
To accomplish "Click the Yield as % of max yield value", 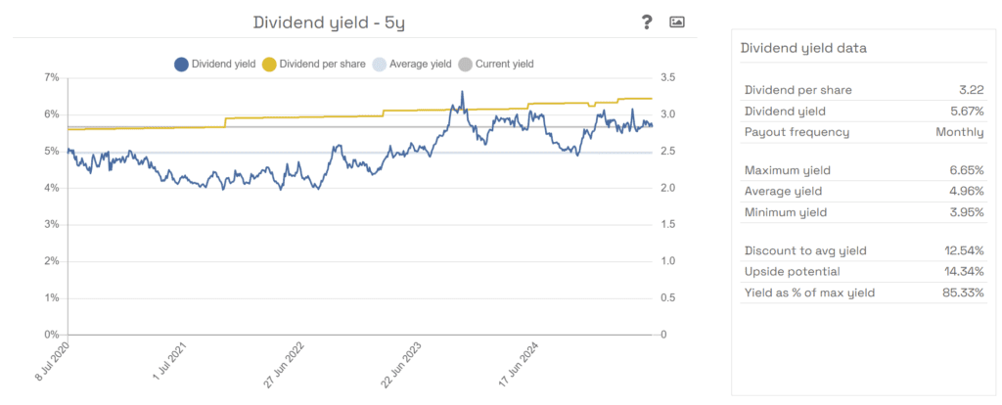I will click(x=961, y=292).
